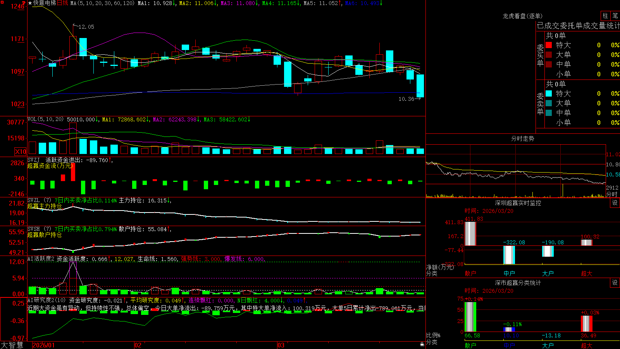The width and height of the screenshot is (620, 349).
Task: Click the 时间: 2026/03/20 label in 实时监控
Action: tap(489, 211)
